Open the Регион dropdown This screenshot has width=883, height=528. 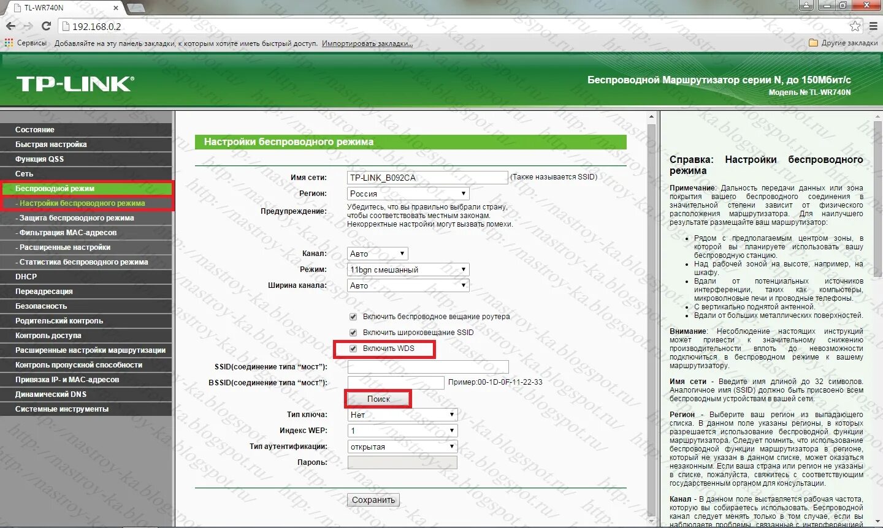[408, 194]
